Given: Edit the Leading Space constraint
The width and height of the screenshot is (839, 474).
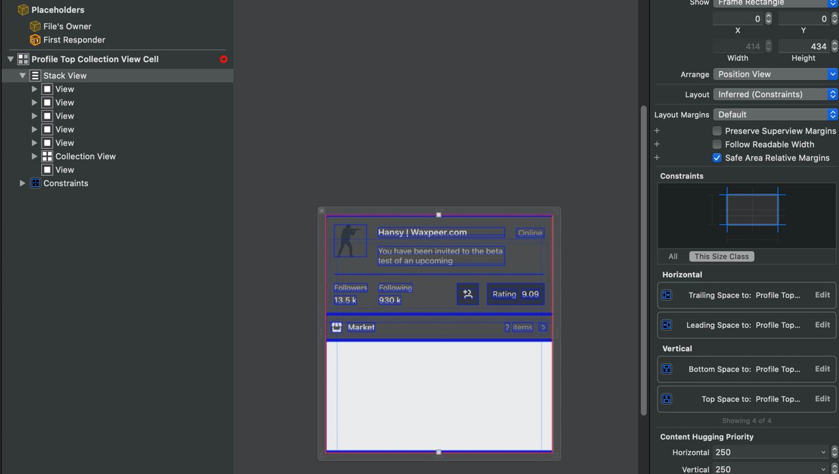Looking at the screenshot, I should (823, 325).
